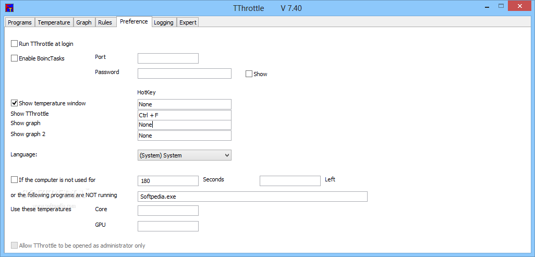Minimize the TThrottle window
Viewport: 535px width, 257px height.
[x=486, y=6]
